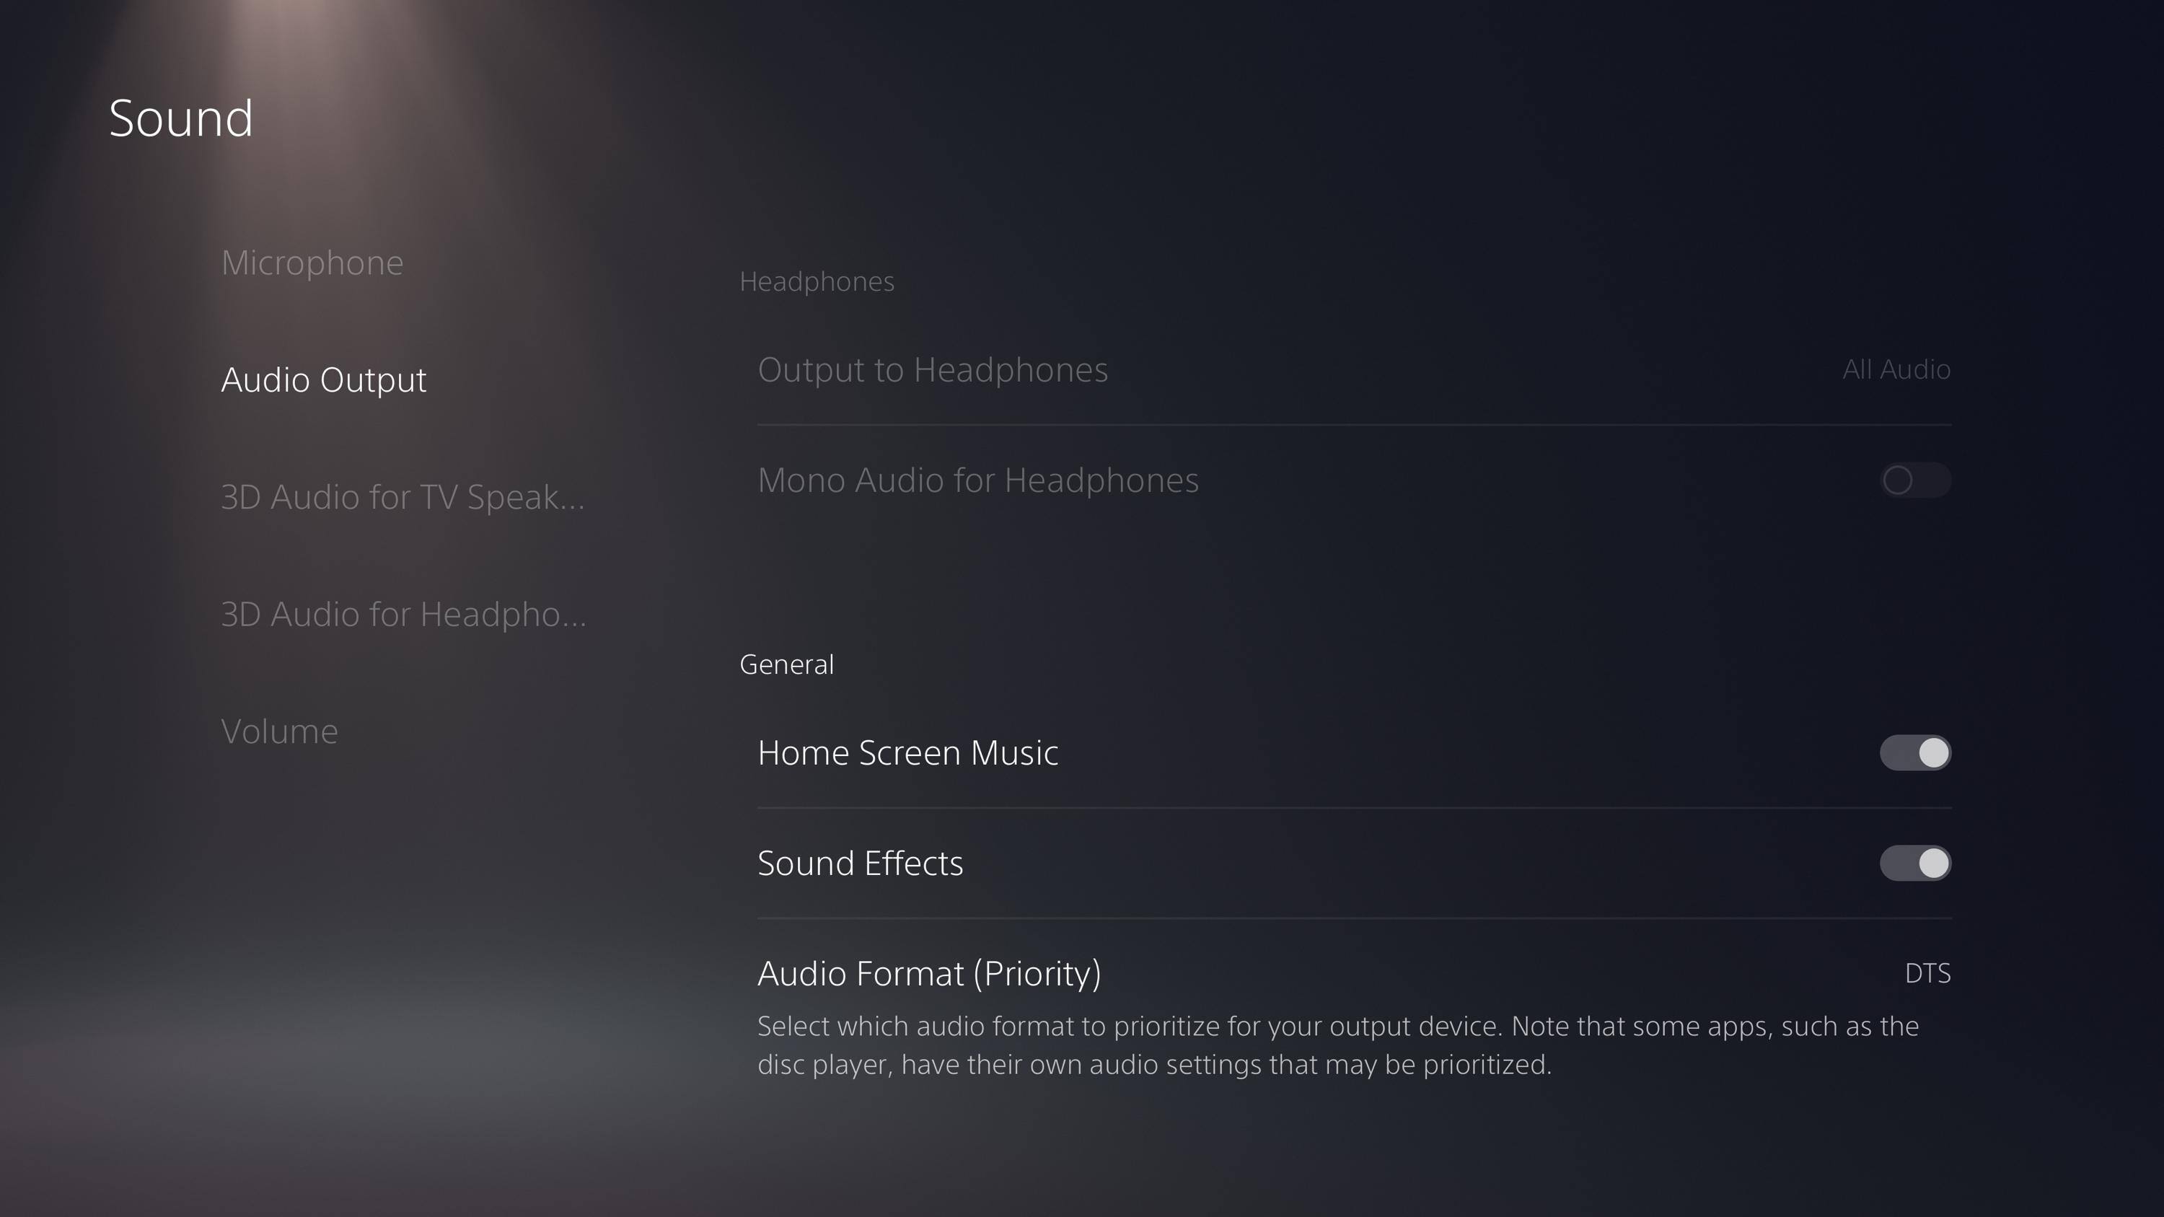The image size is (2164, 1217).
Task: Click the General section header
Action: 786,664
